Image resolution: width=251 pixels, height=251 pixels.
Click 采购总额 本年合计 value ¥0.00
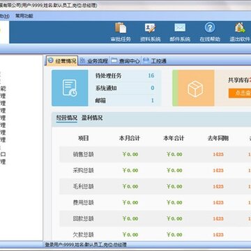tap(174, 170)
